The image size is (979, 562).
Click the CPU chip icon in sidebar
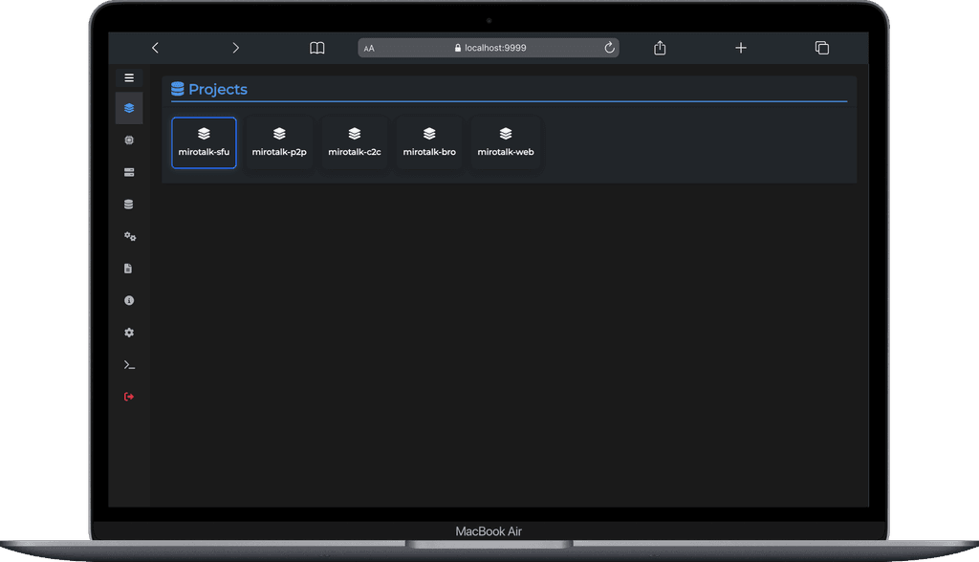[x=129, y=140]
